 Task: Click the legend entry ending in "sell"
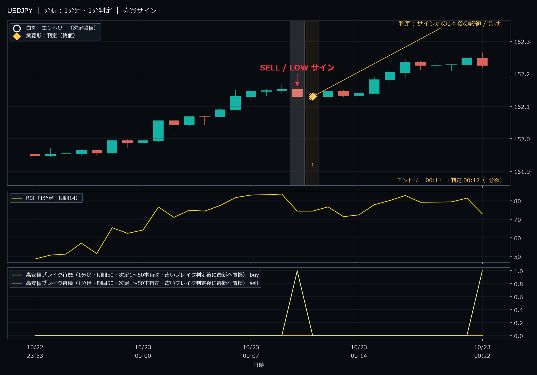pos(142,283)
